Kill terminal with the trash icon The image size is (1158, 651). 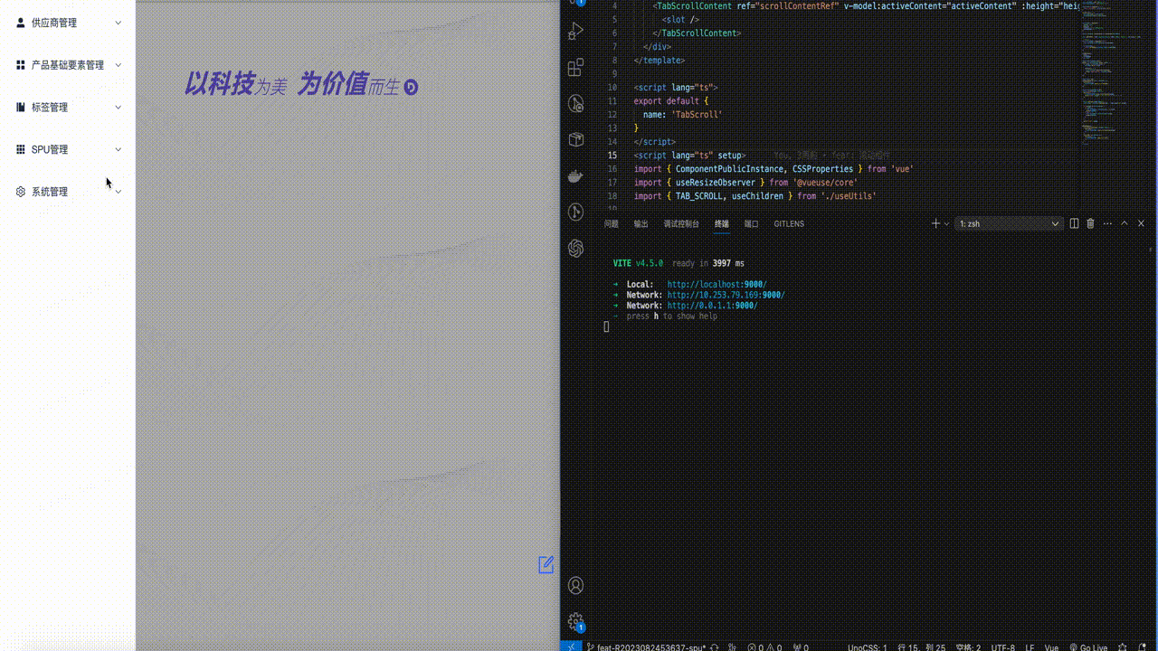(1090, 223)
